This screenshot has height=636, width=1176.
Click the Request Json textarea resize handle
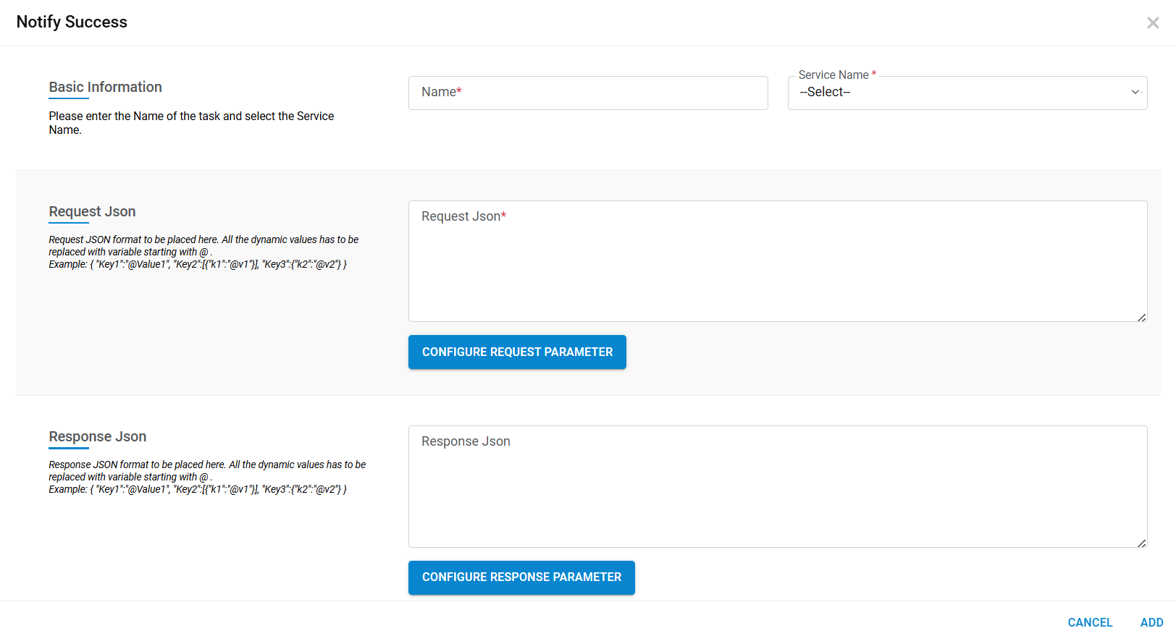[x=1142, y=318]
